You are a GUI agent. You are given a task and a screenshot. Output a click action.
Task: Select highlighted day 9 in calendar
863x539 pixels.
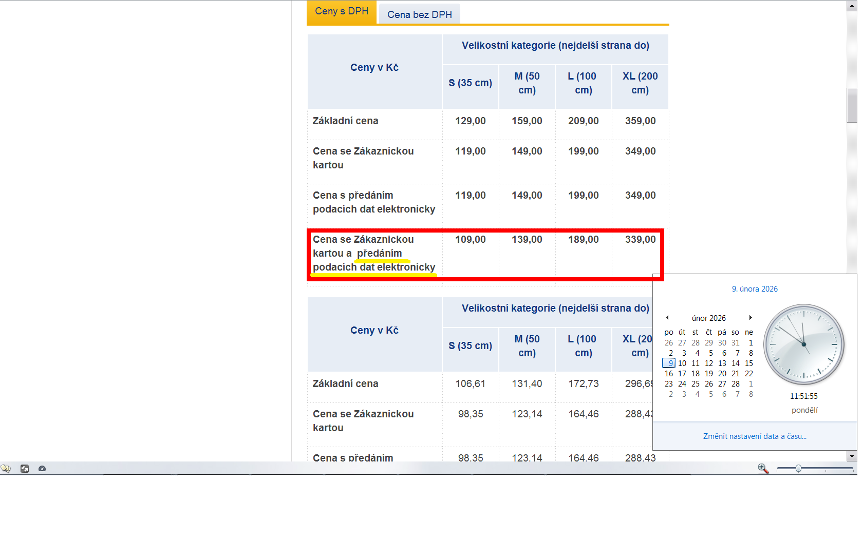669,363
